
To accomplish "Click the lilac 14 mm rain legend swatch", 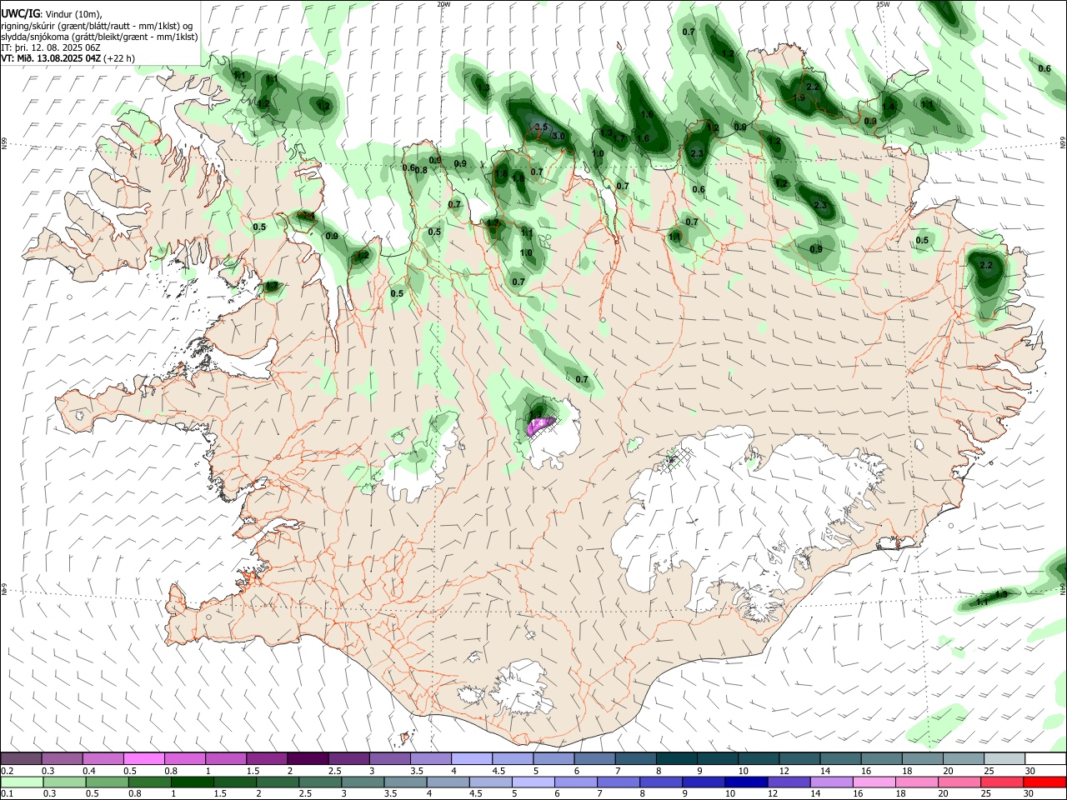I will tap(832, 782).
